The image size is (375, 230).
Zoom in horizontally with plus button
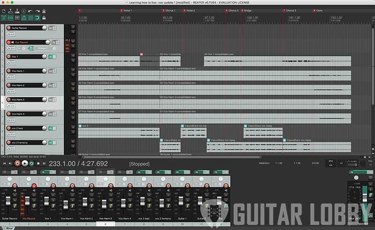click(365, 157)
